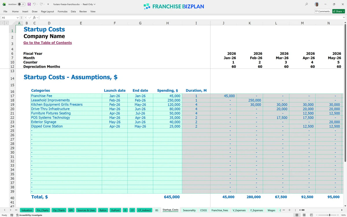The image size is (347, 217).
Task: Open the Comments button
Action: point(322,11)
